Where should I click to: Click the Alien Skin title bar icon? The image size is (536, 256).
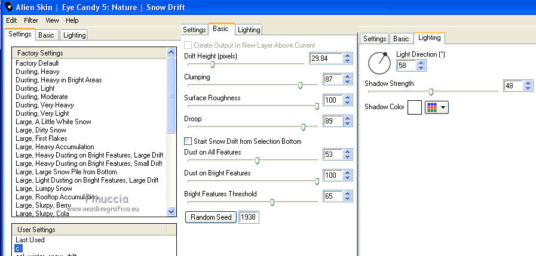click(8, 7)
